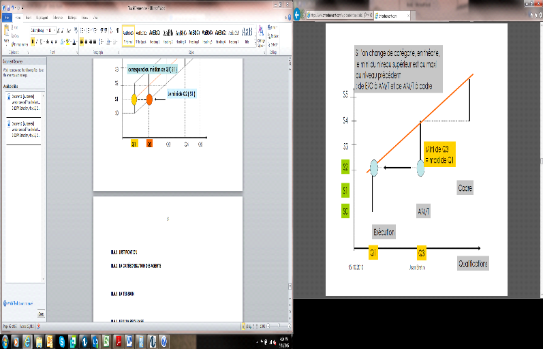Click the Font Color button
The width and height of the screenshot is (543, 349).
(74, 42)
